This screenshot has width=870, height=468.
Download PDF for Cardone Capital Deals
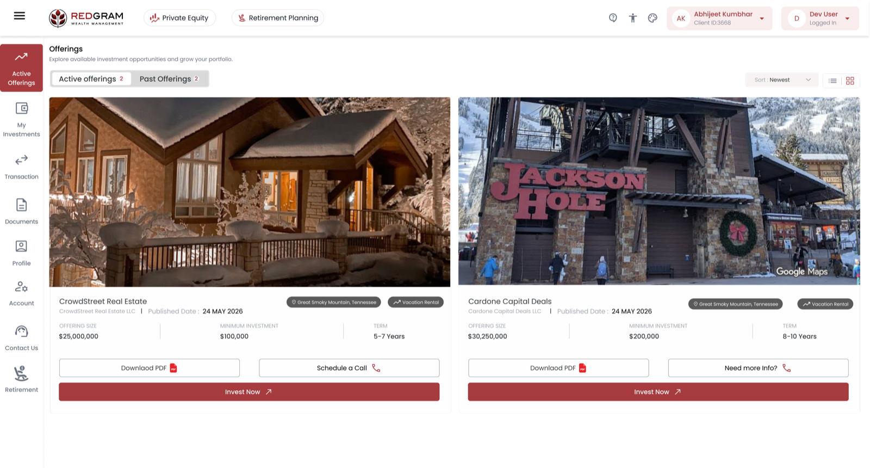[558, 368]
